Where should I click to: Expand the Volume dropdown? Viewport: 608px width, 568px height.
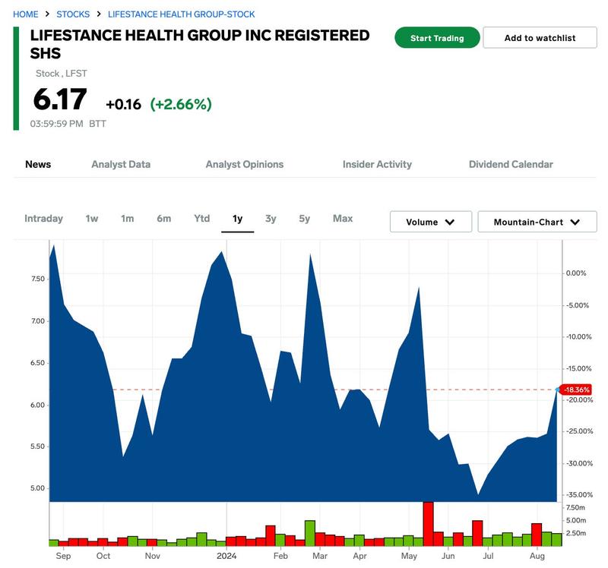click(430, 222)
